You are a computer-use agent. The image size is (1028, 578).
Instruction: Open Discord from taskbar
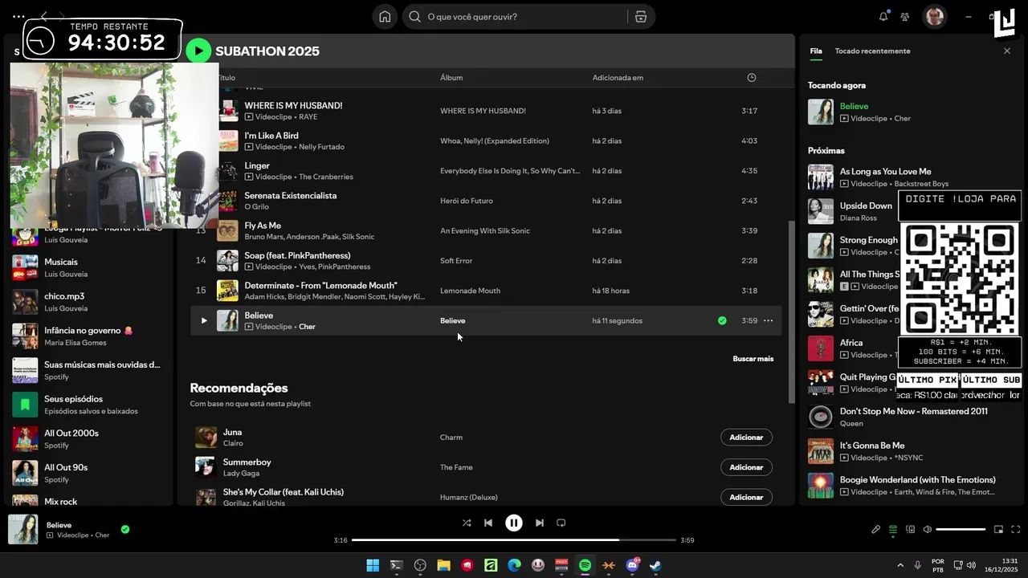point(632,565)
